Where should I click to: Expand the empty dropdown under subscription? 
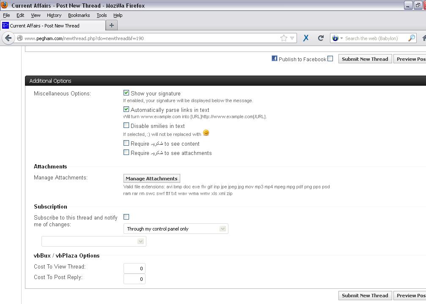click(x=94, y=242)
